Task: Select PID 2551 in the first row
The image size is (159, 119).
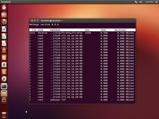Action: point(32,33)
